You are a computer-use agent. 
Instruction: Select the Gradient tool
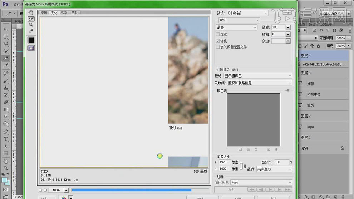pyautogui.click(x=6, y=109)
